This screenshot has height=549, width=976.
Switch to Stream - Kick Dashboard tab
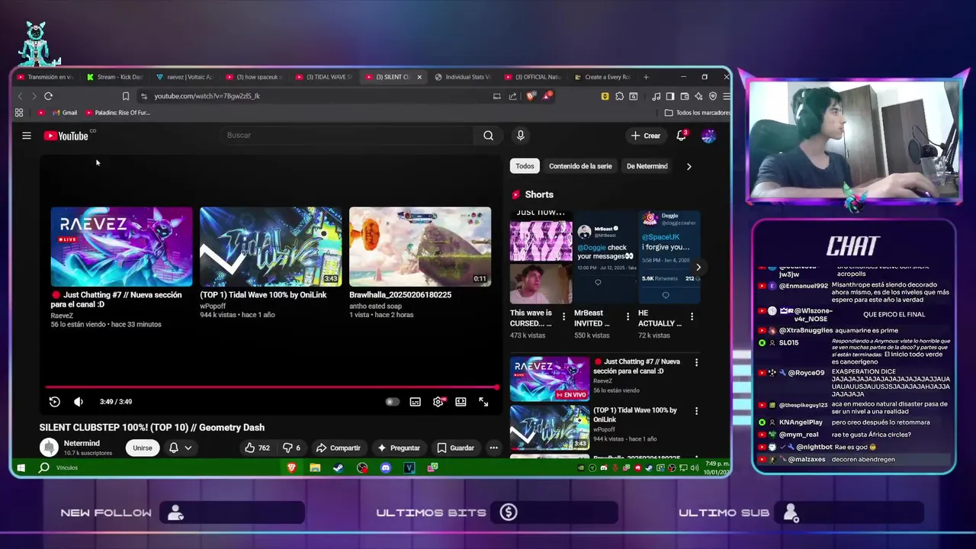point(114,77)
